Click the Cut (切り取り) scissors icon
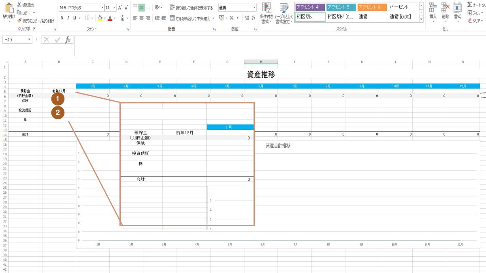 [19, 5]
